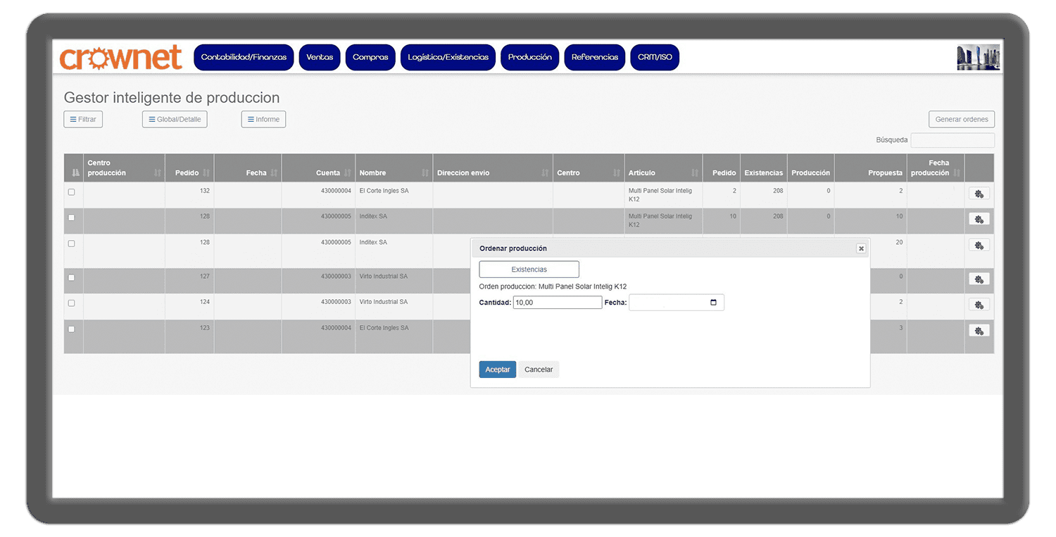Image resolution: width=1056 pixels, height=537 pixels.
Task: Check the box for order 123
Action: [x=71, y=329]
